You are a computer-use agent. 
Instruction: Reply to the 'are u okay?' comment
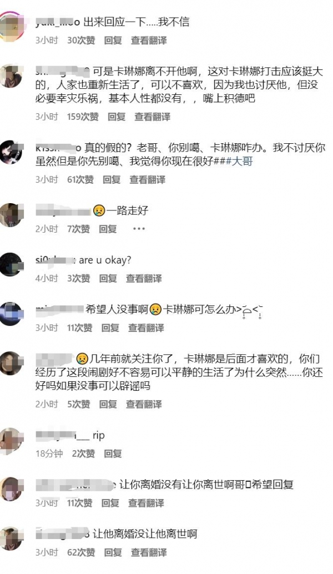(108, 279)
